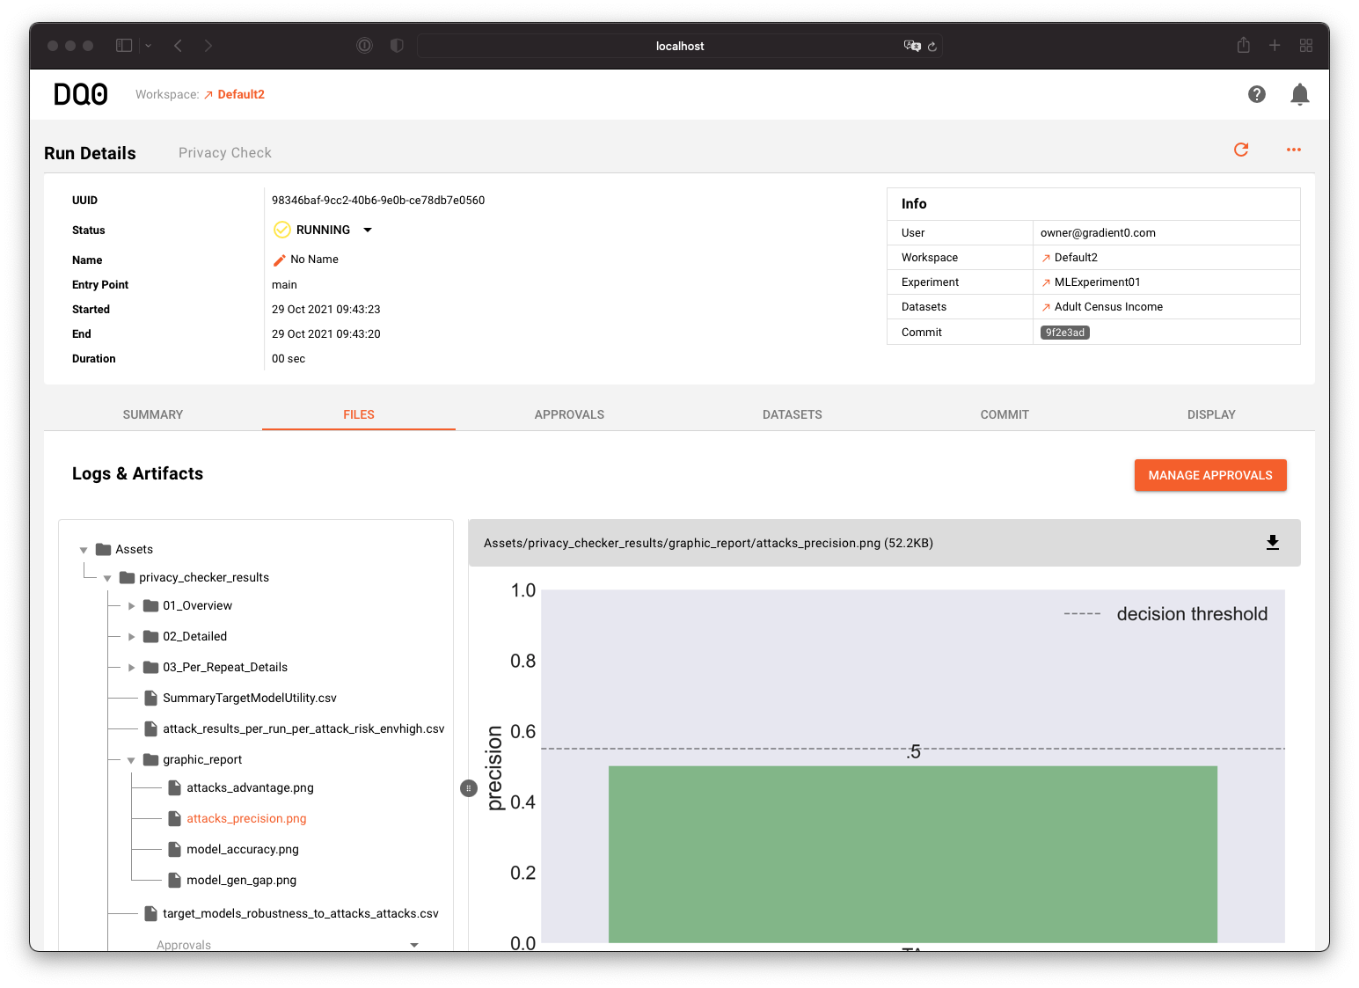Refresh run details with the orange reload icon
This screenshot has width=1359, height=988.
coord(1241,150)
